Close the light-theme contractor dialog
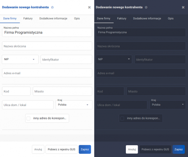The height and width of the screenshot is (157, 188). point(89,7)
